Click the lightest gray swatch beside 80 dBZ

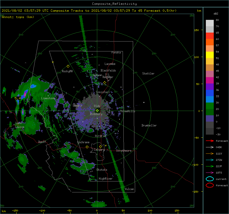(210, 23)
